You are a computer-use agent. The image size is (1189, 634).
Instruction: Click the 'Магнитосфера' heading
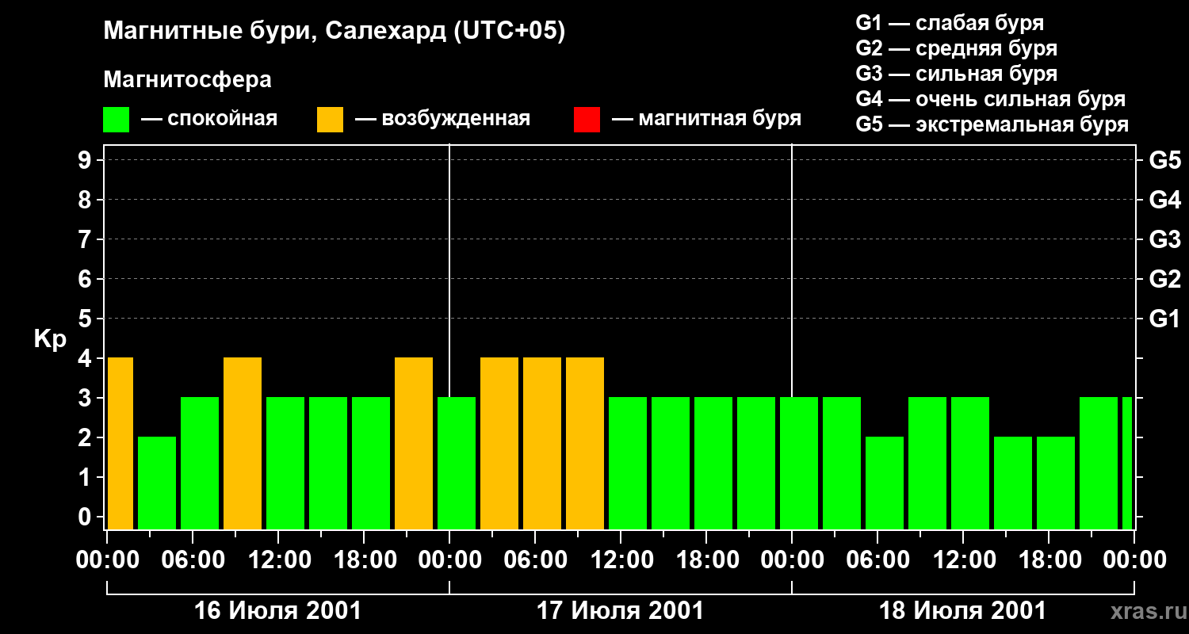(187, 80)
